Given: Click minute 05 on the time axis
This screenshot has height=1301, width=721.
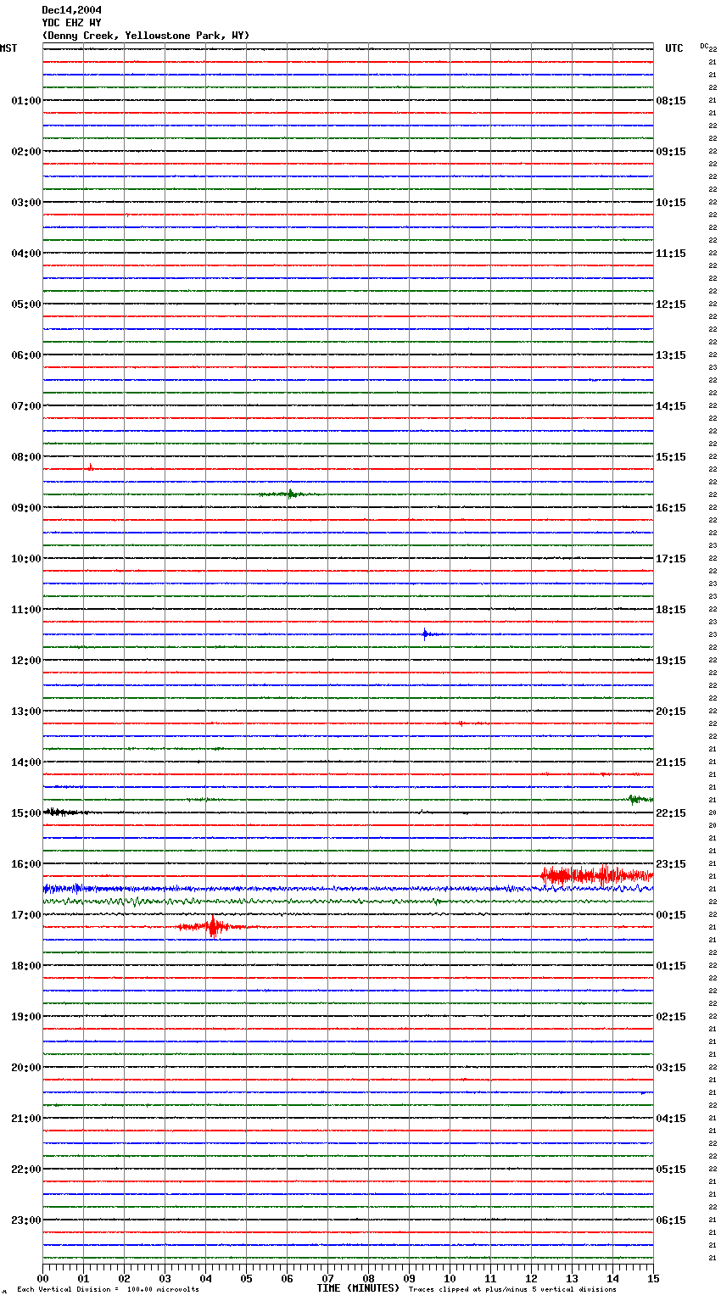Looking at the screenshot, I should pos(246,1278).
